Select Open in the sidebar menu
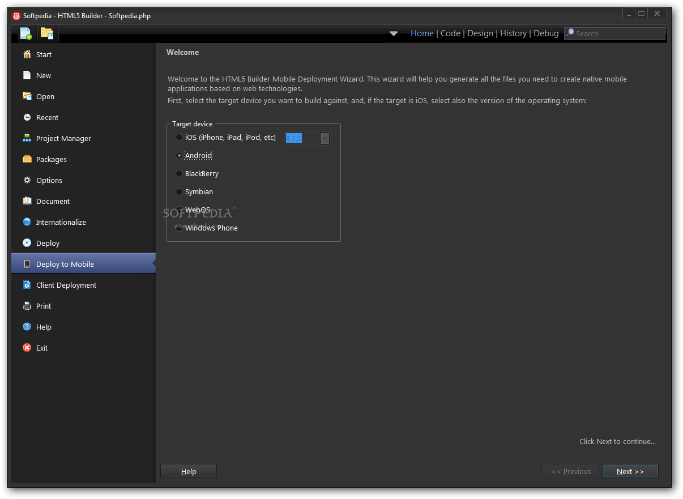 (83, 96)
